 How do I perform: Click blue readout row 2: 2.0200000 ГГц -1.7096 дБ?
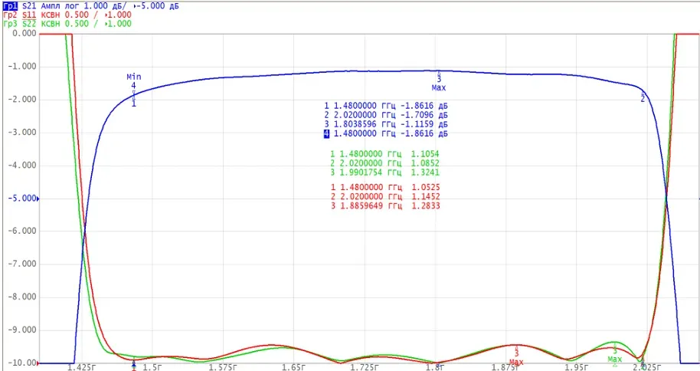point(386,115)
